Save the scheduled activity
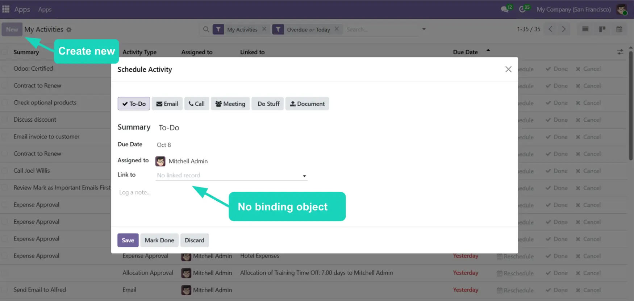 pos(128,240)
